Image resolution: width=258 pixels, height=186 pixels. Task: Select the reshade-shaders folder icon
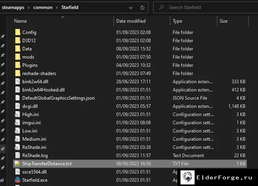point(18,73)
